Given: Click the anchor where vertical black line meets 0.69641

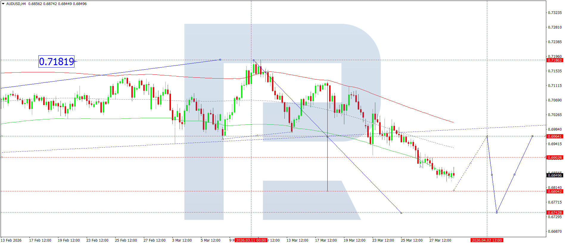Looking at the screenshot, I should tap(327, 137).
